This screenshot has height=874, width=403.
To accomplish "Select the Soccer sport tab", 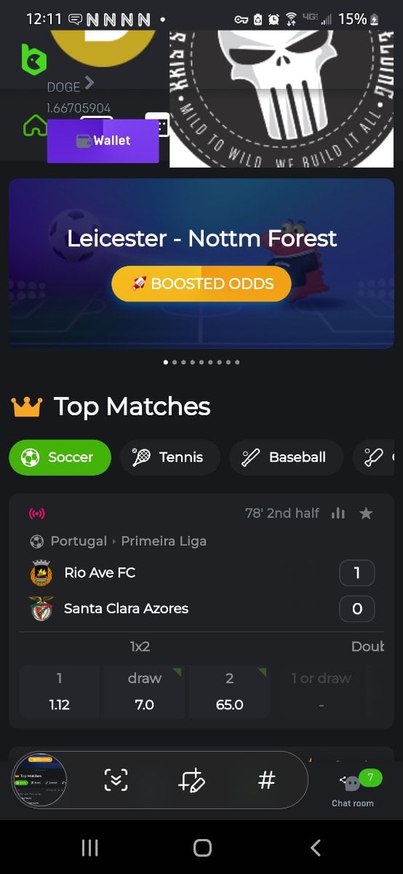I will click(60, 457).
